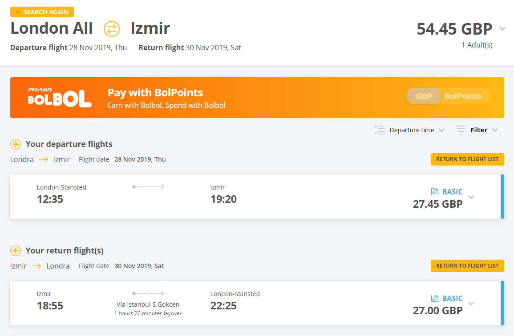Click the swap route arrows icon
This screenshot has height=336, width=514.
click(x=111, y=29)
